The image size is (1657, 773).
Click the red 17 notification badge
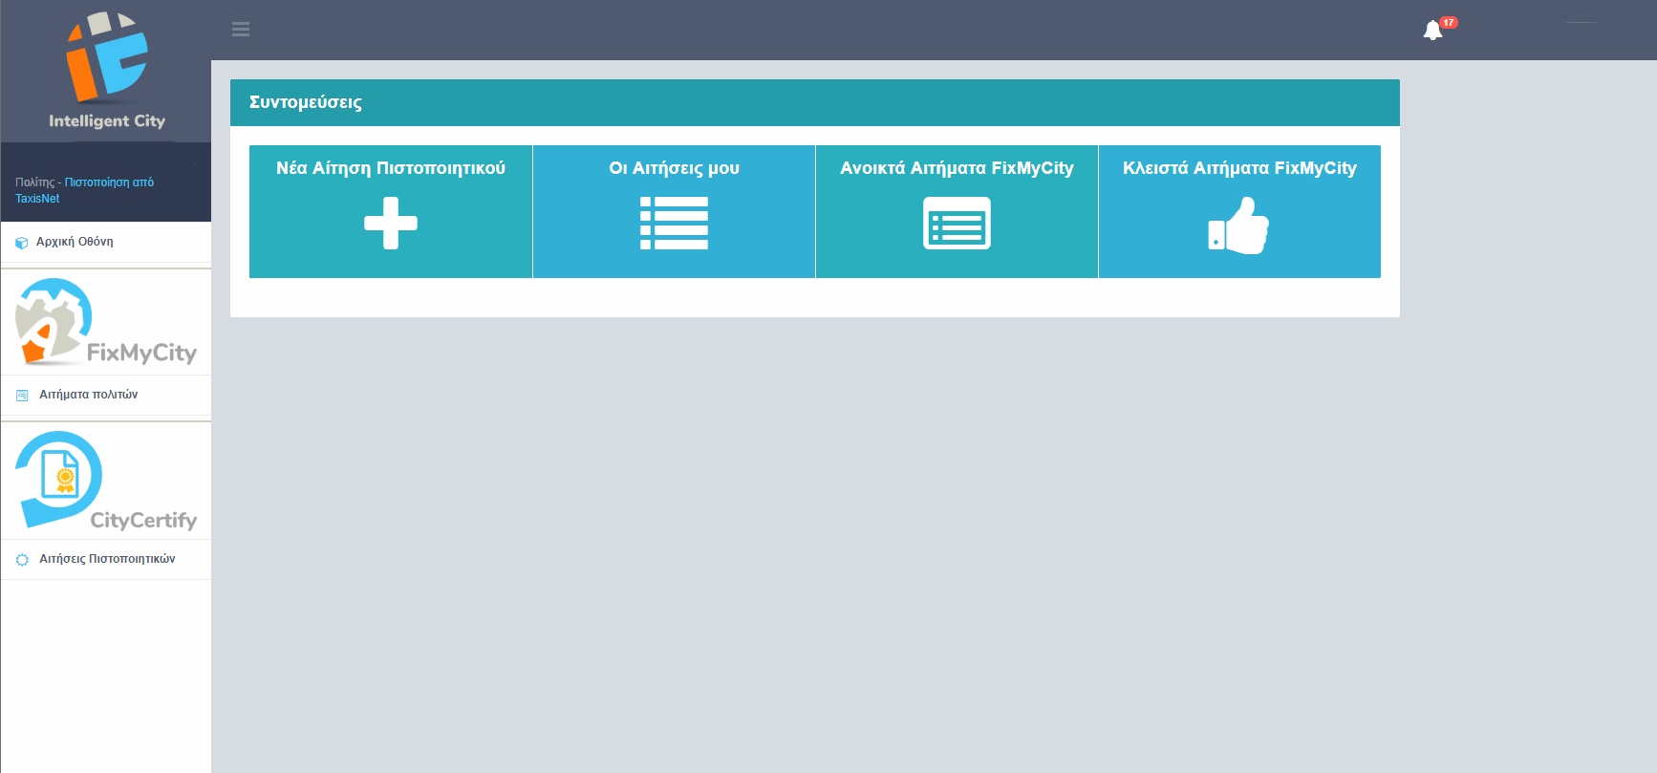[1449, 23]
